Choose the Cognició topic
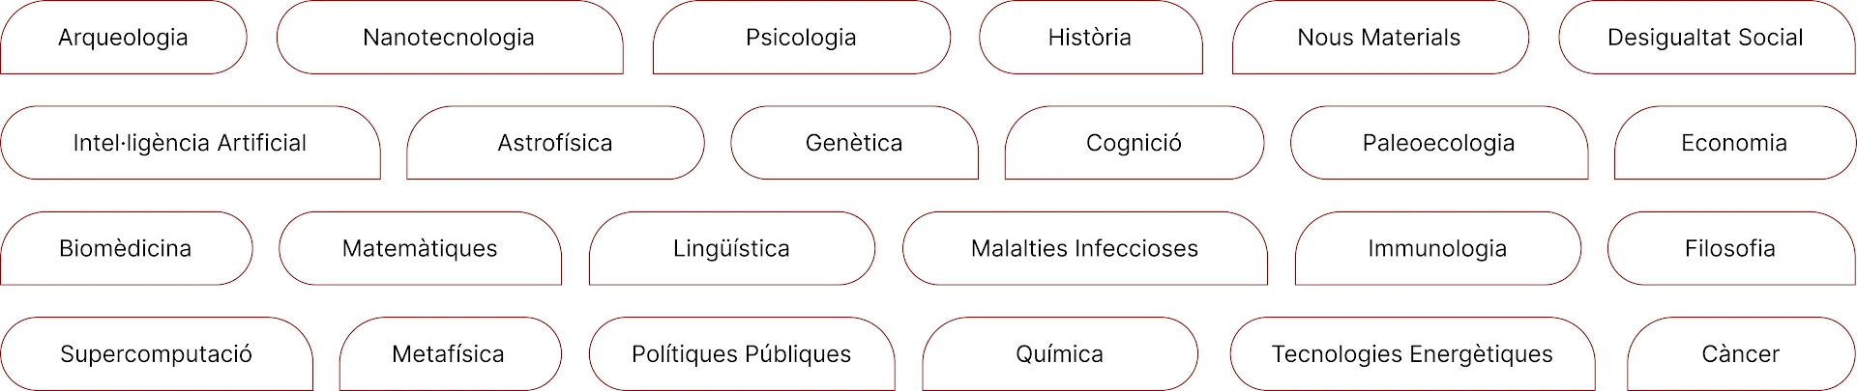1857x391 pixels. (x=1135, y=143)
